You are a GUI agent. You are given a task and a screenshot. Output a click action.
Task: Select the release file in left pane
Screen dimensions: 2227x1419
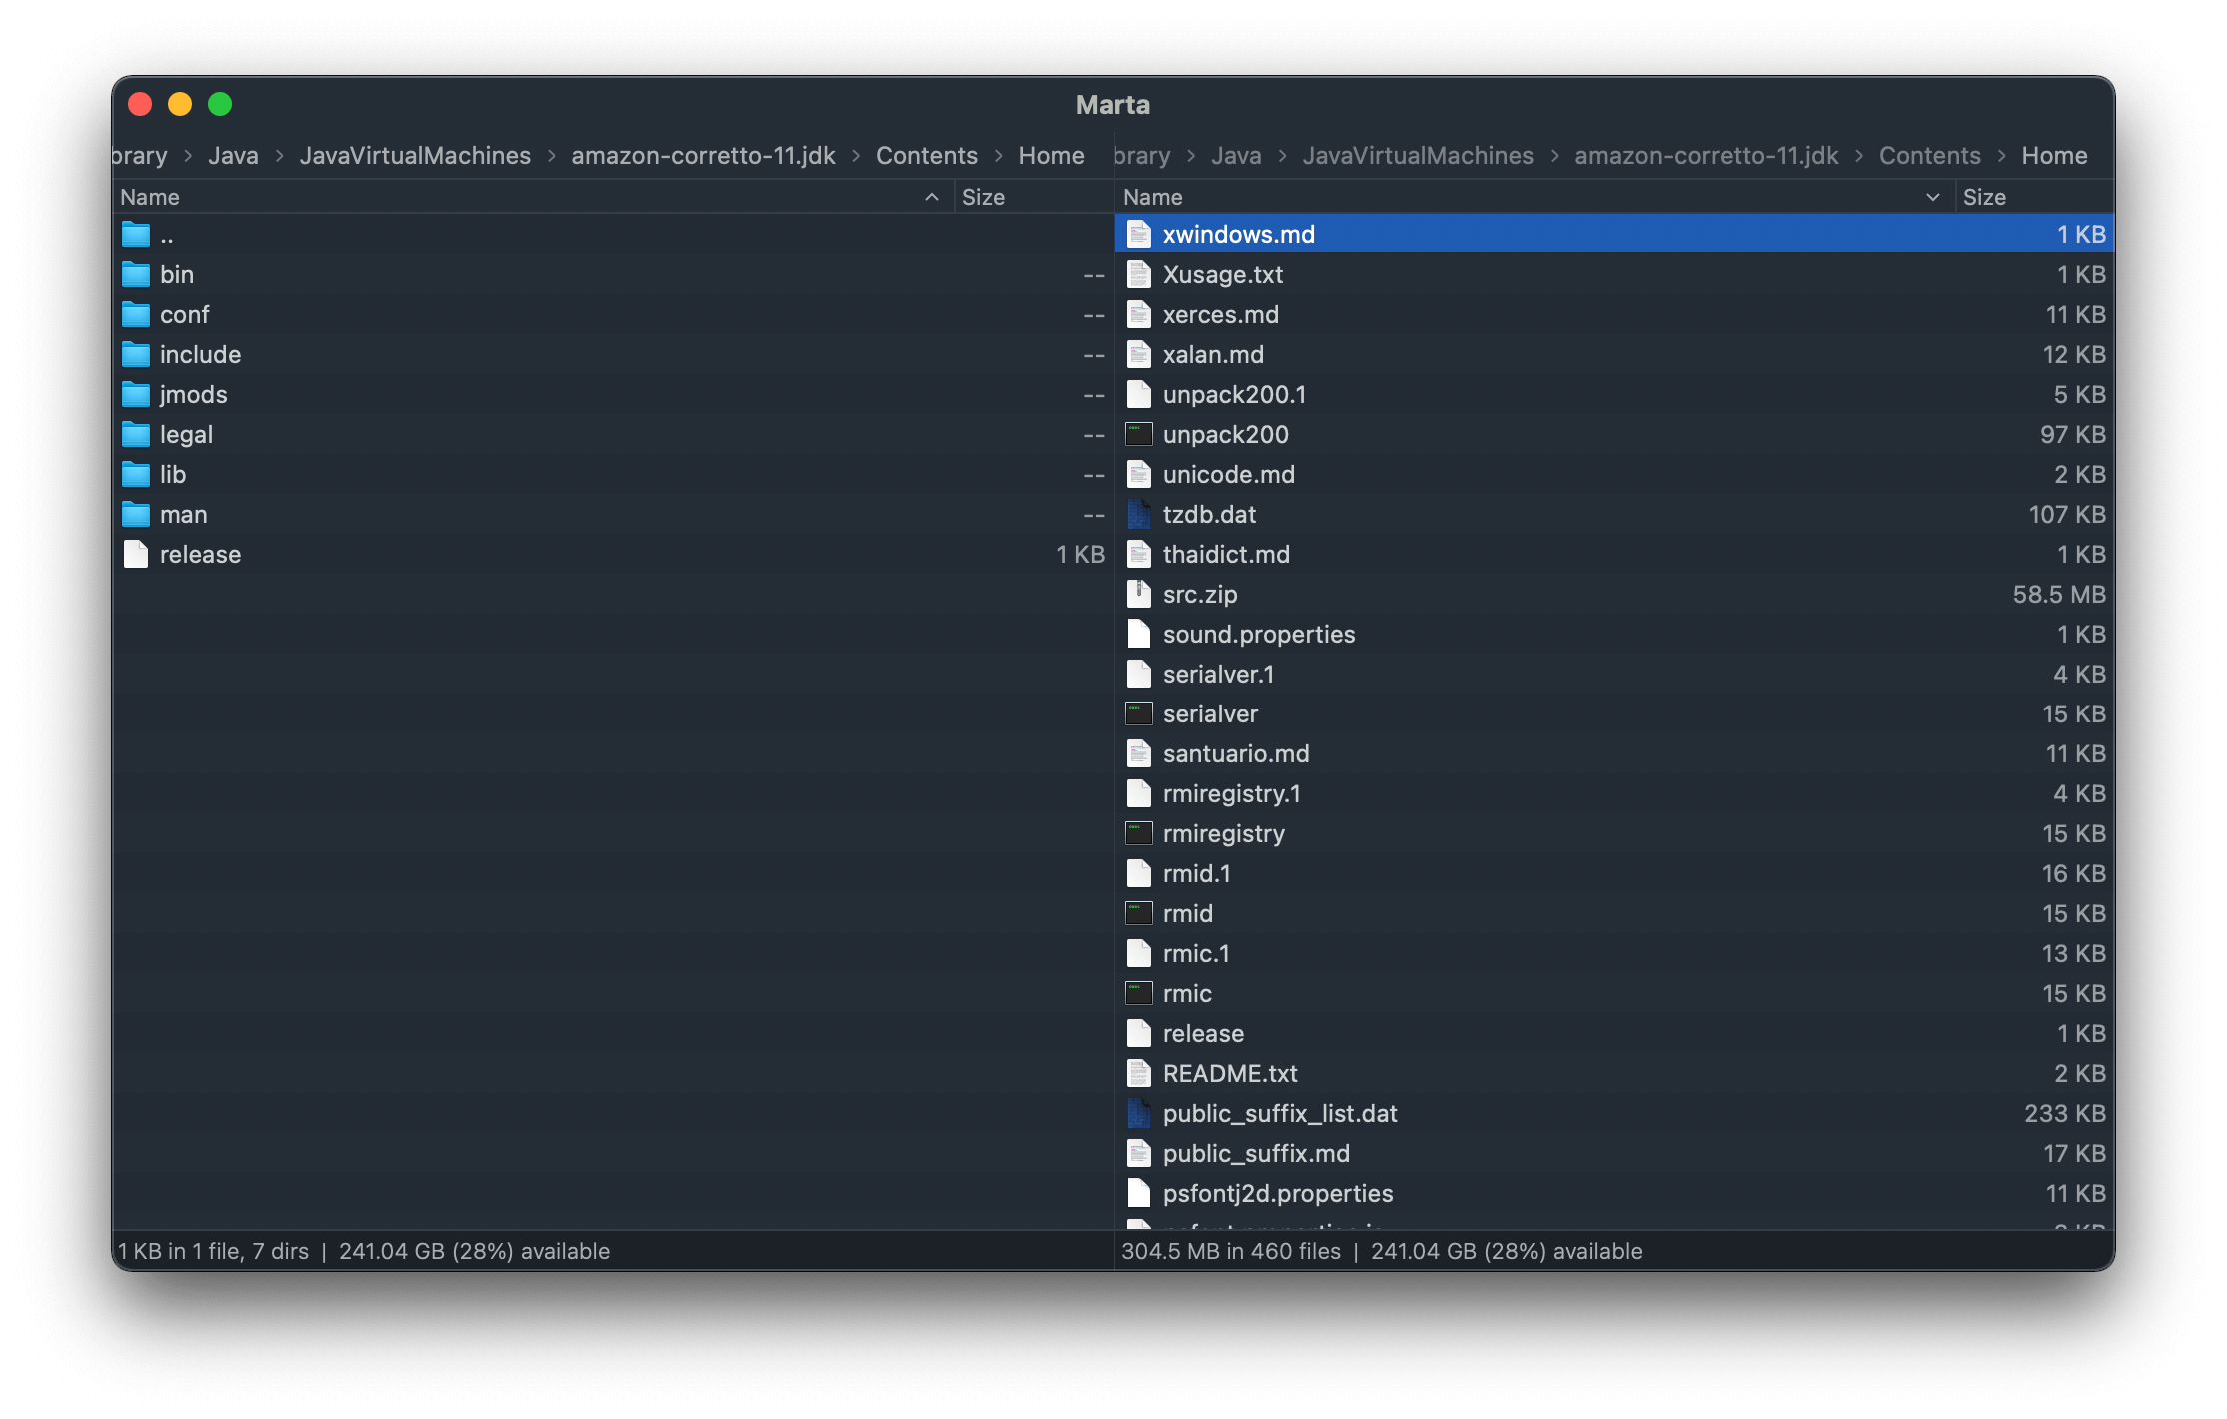tap(200, 555)
